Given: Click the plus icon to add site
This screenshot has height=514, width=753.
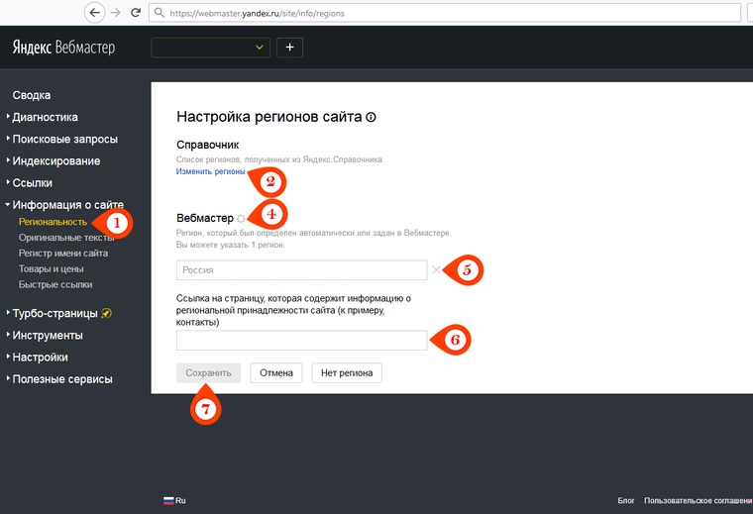Looking at the screenshot, I should [289, 48].
